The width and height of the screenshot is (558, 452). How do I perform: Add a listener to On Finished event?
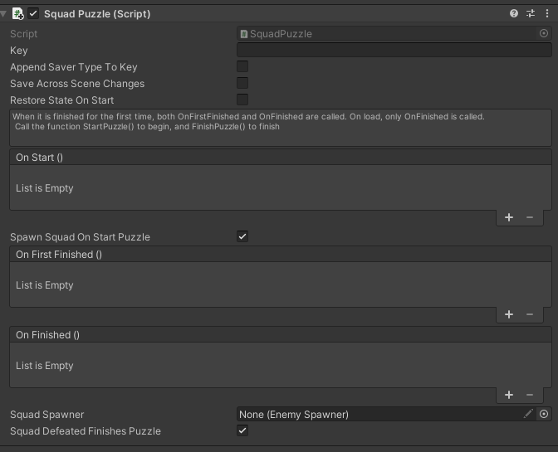coord(509,395)
